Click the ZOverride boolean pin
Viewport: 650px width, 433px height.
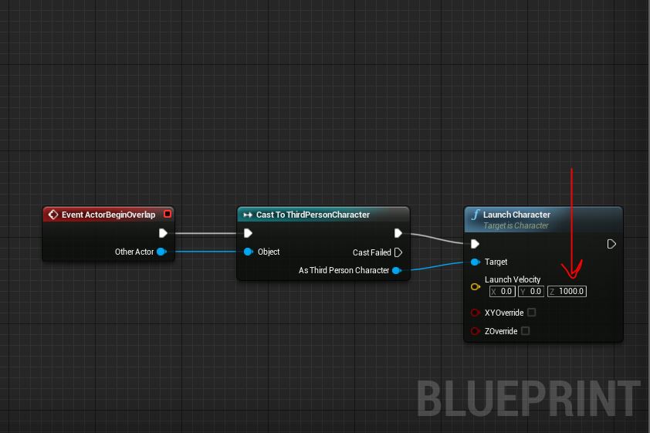tap(475, 331)
